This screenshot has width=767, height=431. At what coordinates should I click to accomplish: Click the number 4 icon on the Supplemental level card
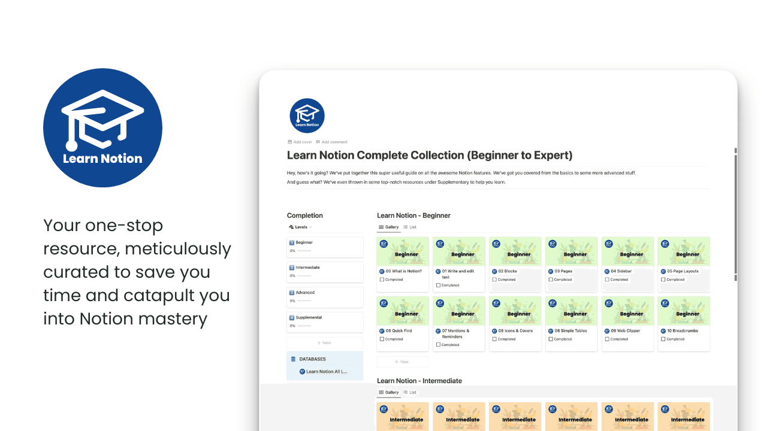(x=292, y=318)
